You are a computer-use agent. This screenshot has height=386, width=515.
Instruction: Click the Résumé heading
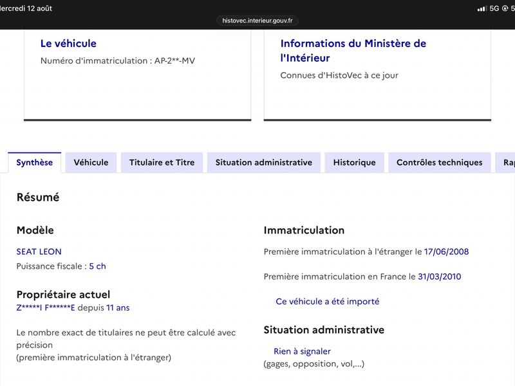pyautogui.click(x=38, y=198)
